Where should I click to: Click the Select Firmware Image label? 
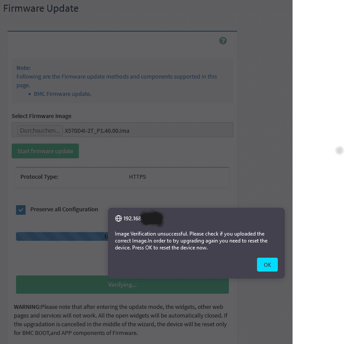coord(42,116)
